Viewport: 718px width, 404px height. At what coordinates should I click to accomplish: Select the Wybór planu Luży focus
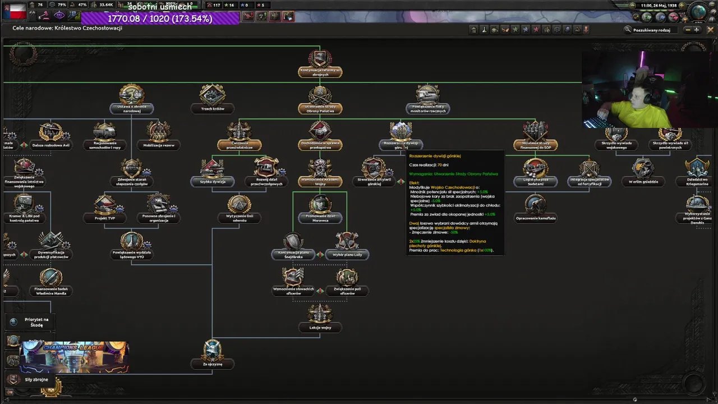tap(347, 246)
